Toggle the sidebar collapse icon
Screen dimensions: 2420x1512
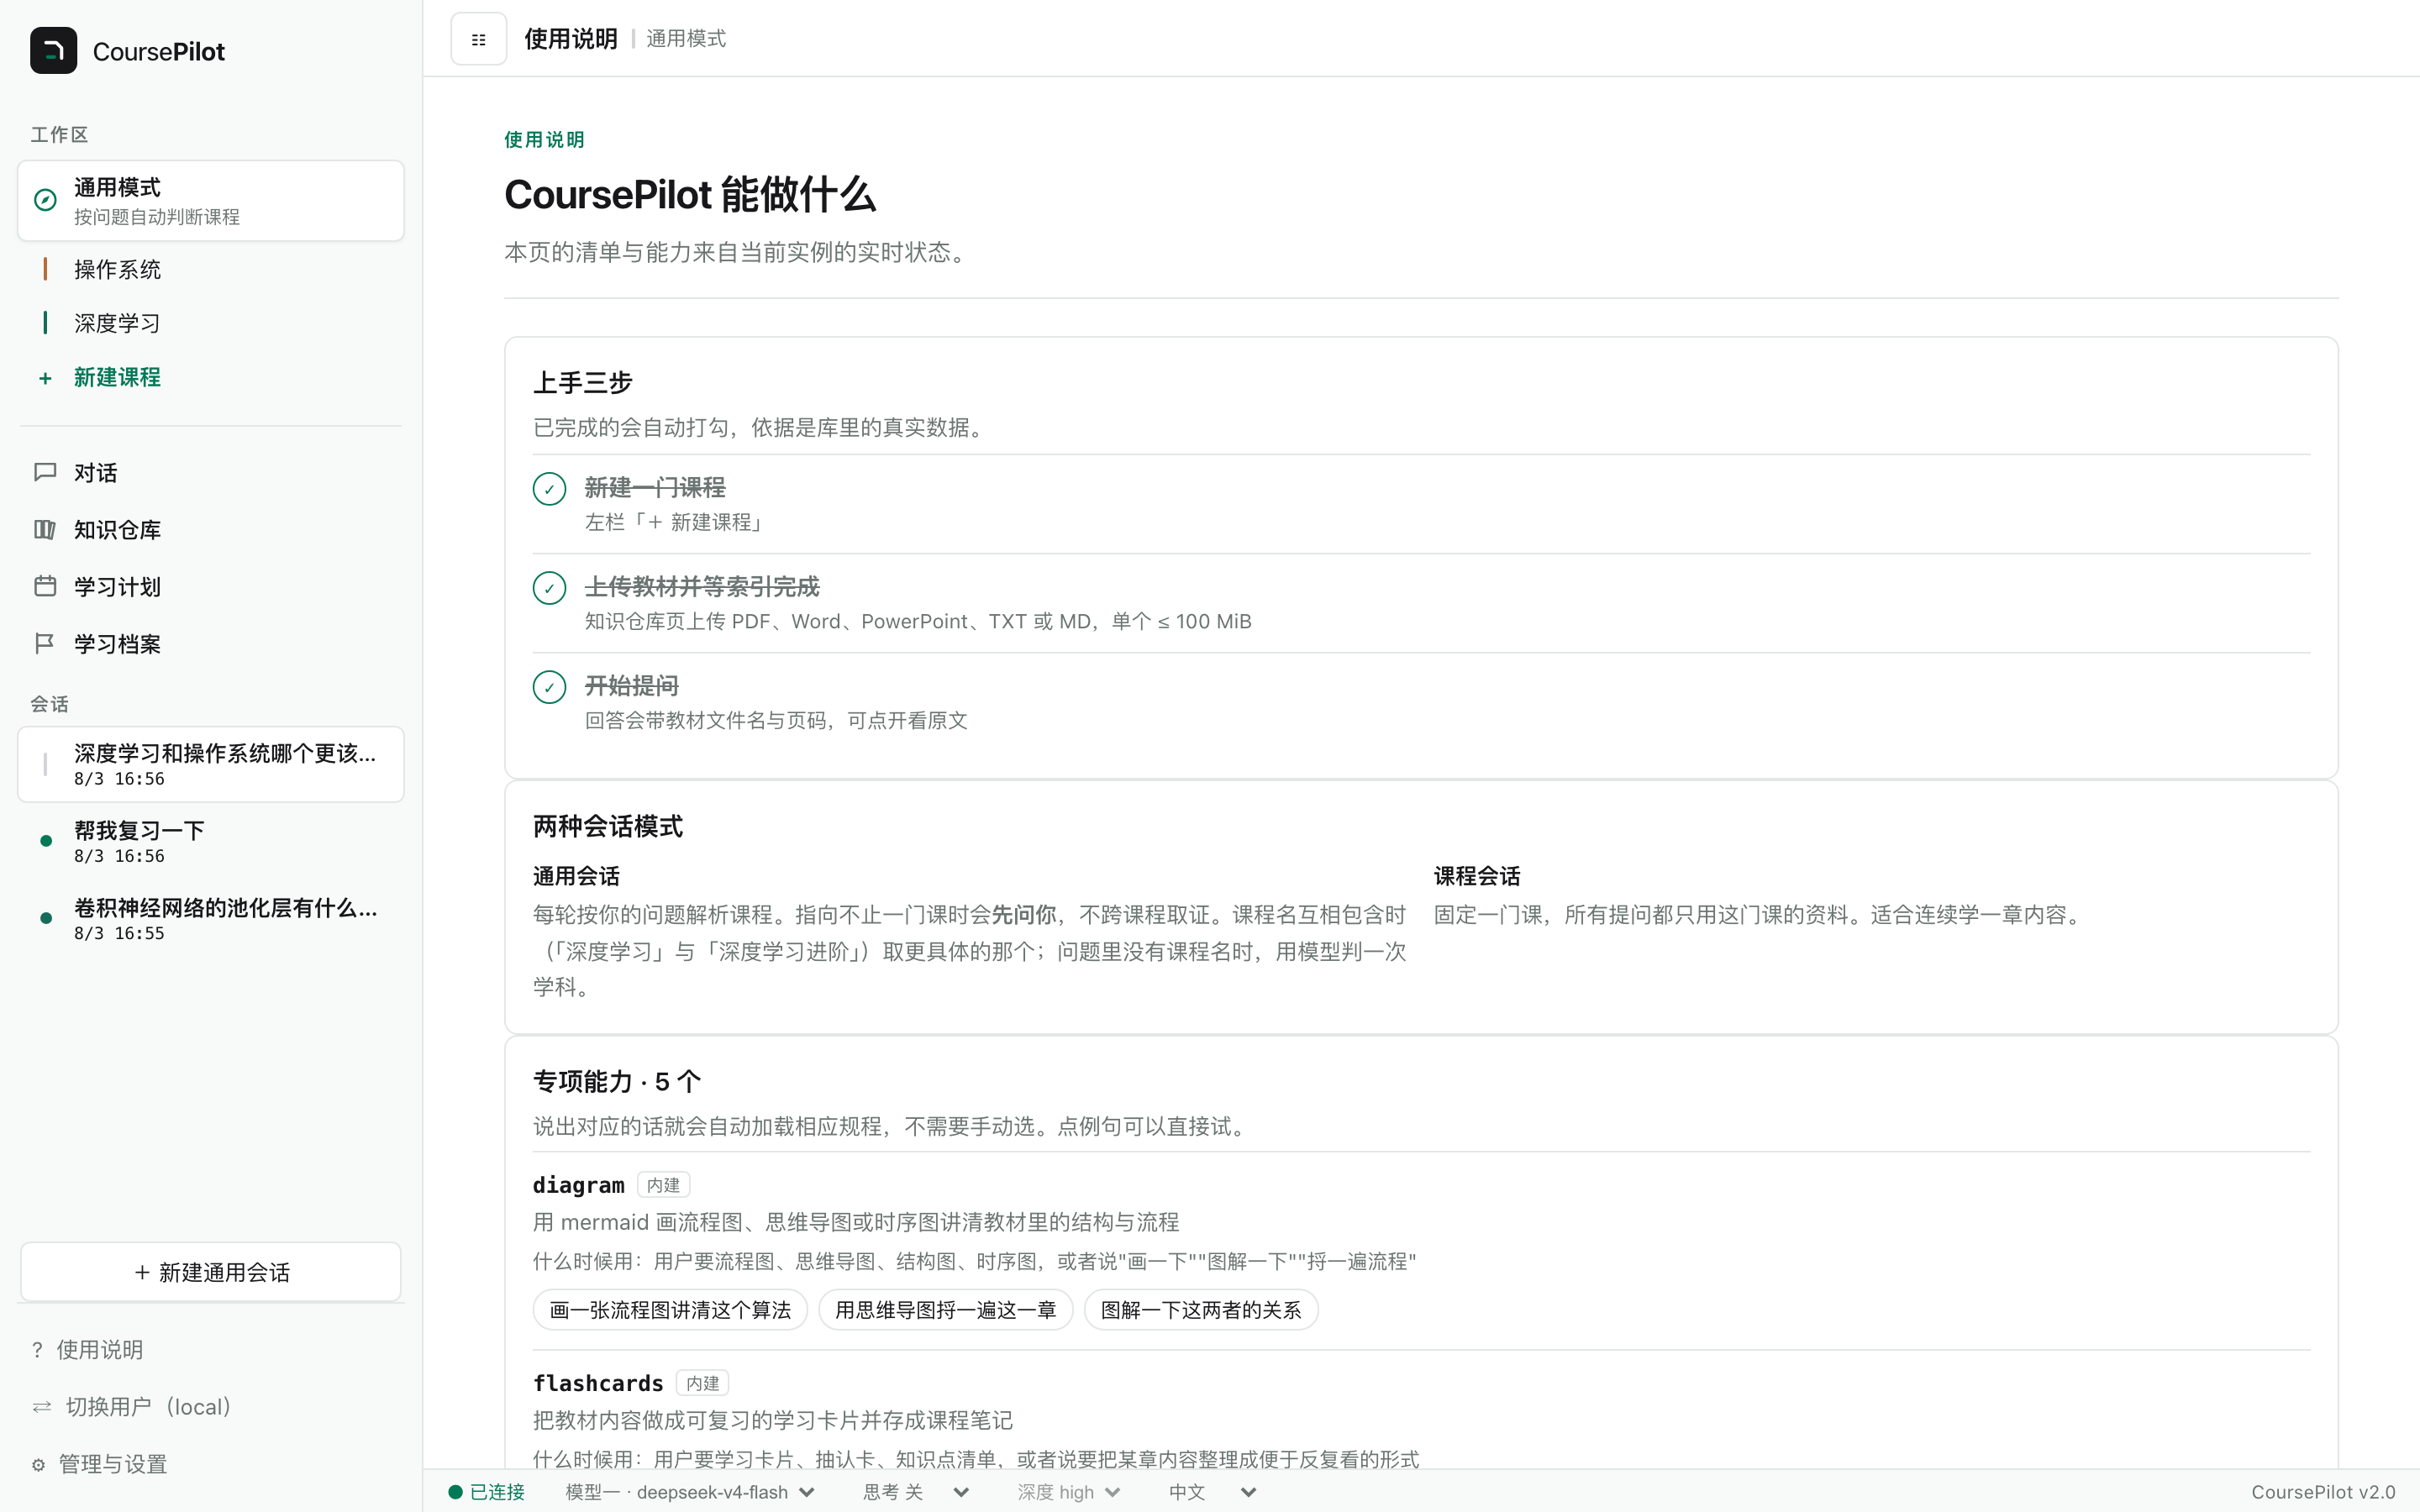click(478, 39)
